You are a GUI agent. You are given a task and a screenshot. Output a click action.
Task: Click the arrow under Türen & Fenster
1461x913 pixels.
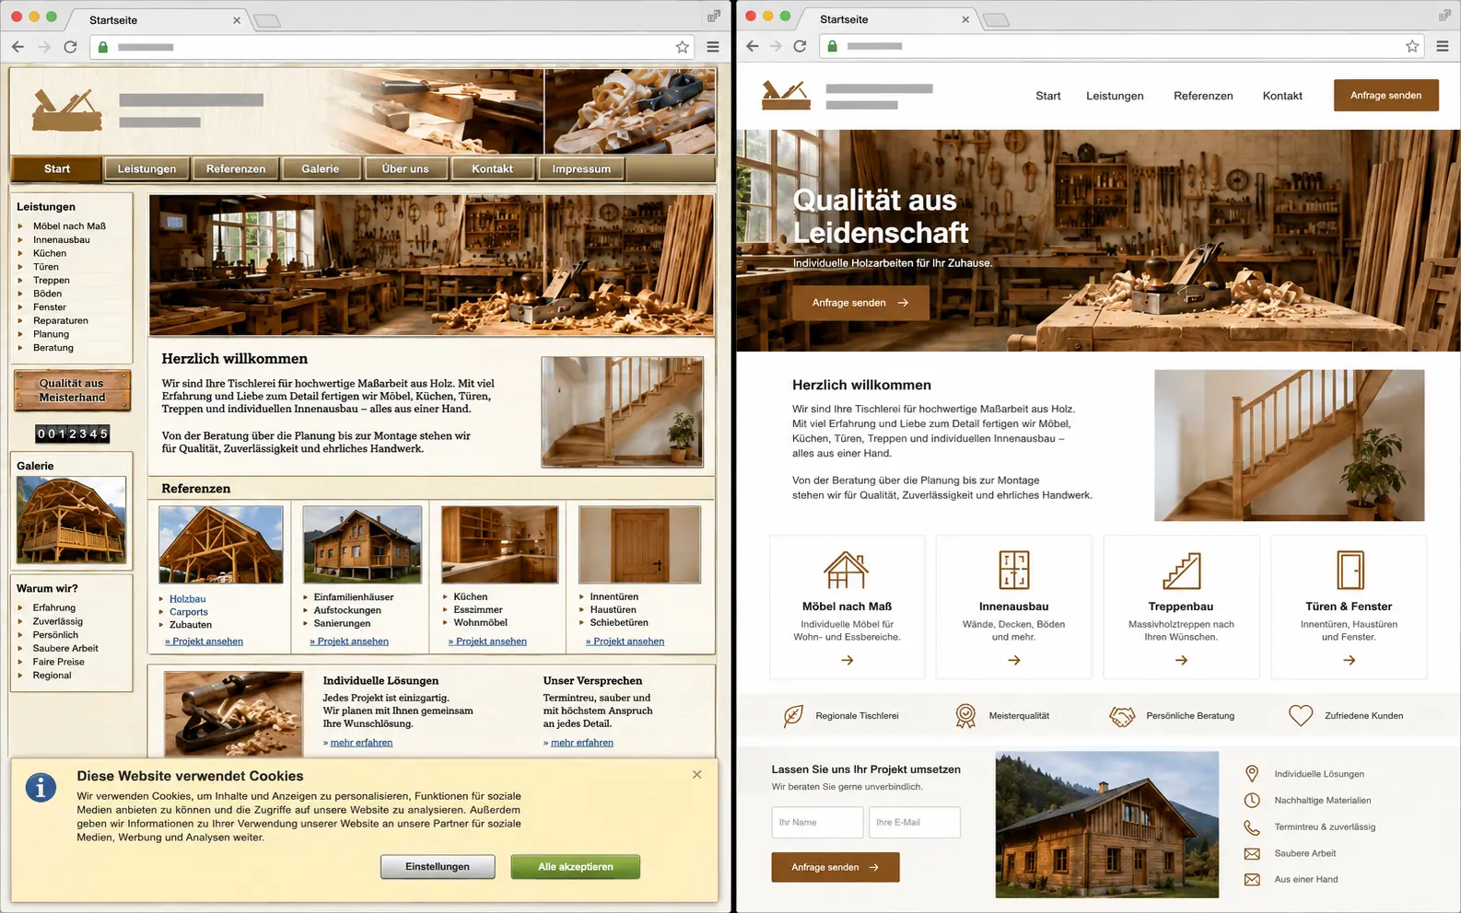coord(1349,660)
